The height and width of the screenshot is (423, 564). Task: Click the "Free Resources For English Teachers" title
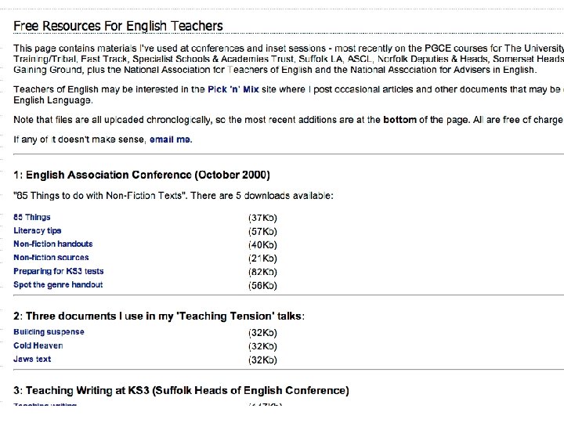(118, 26)
